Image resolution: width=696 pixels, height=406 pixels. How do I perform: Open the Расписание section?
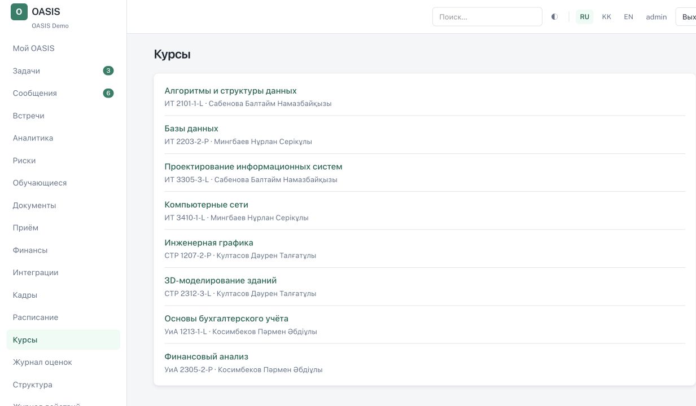coord(63,317)
